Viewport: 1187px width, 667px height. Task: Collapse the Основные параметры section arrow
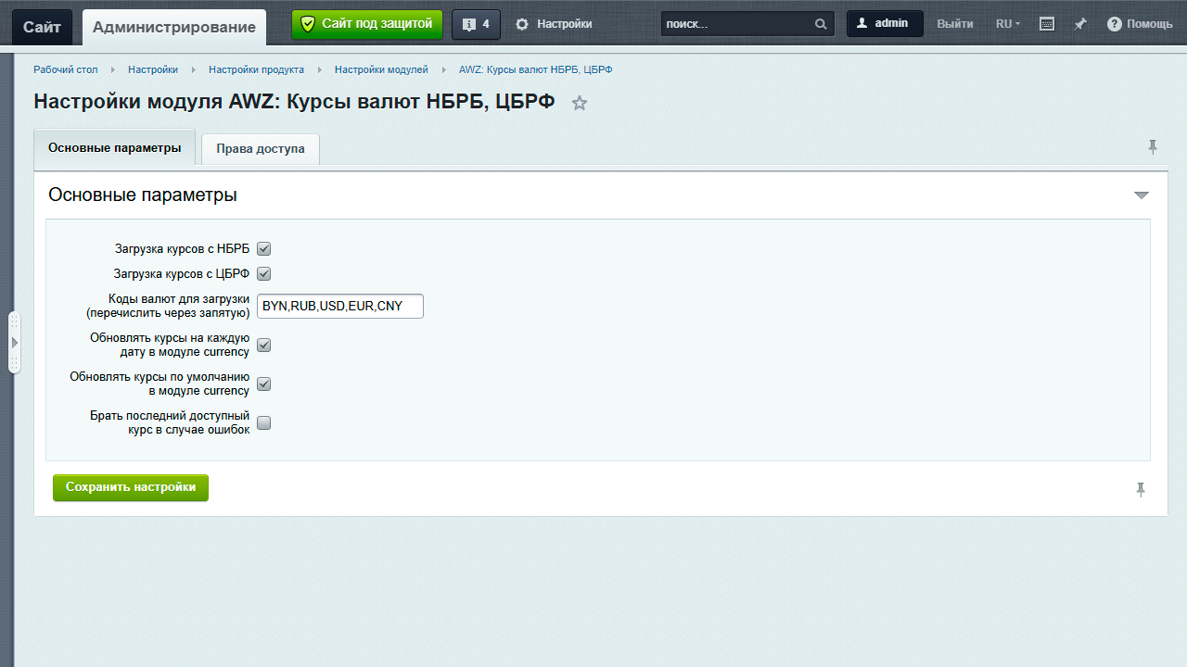[1142, 195]
